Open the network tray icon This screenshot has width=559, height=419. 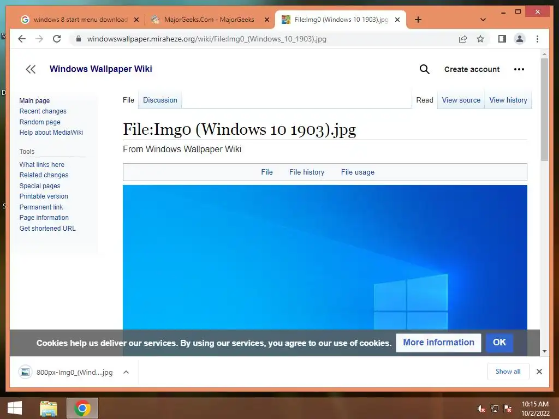click(x=494, y=409)
